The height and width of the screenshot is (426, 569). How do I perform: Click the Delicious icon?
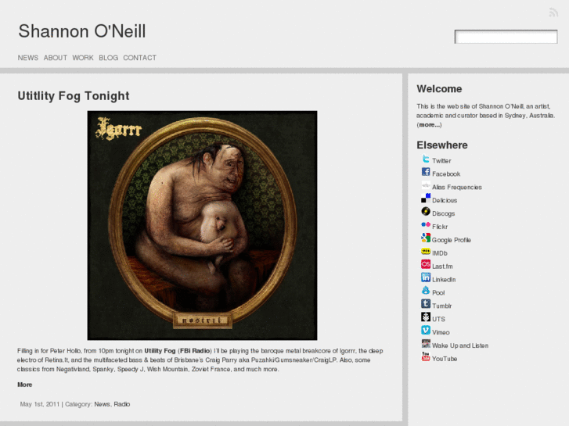[x=426, y=199]
